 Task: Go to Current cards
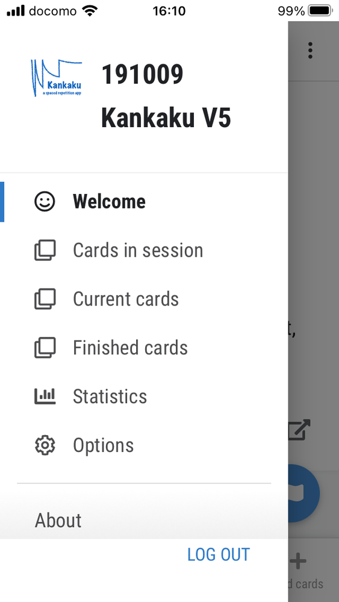[144, 299]
